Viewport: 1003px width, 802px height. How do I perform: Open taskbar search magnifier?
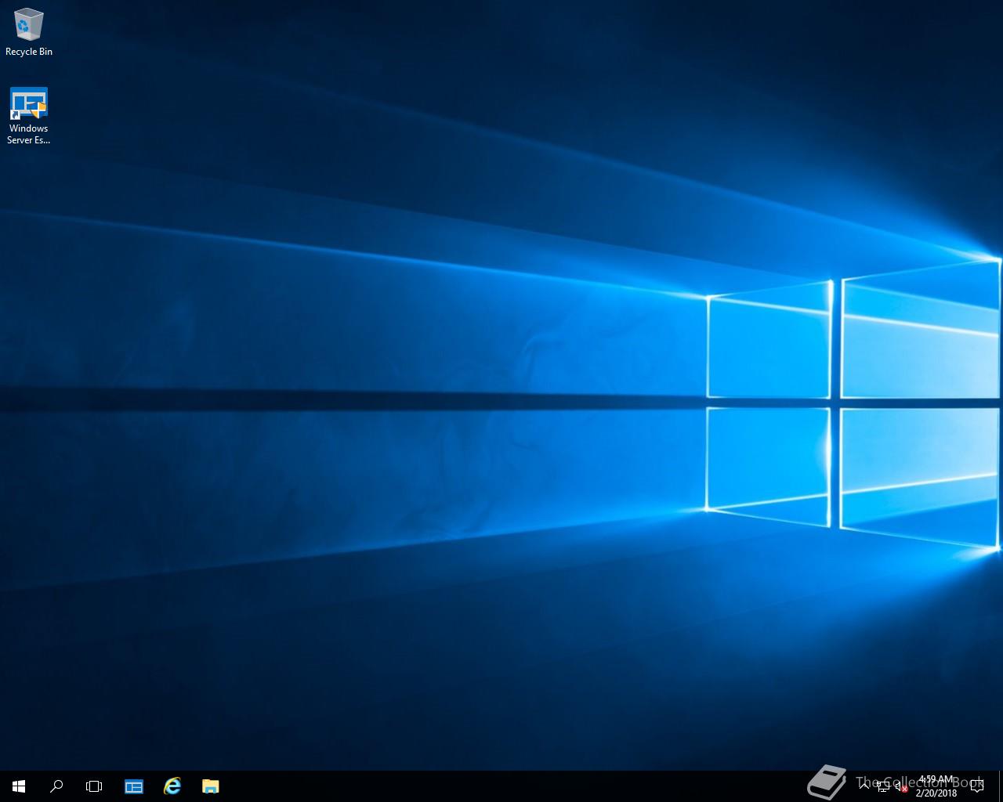(x=56, y=786)
